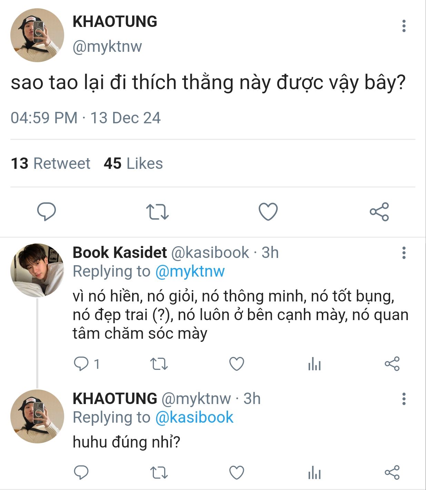This screenshot has width=426, height=490.
Task: Open more options on Book Kasidet's reply
Action: [404, 253]
